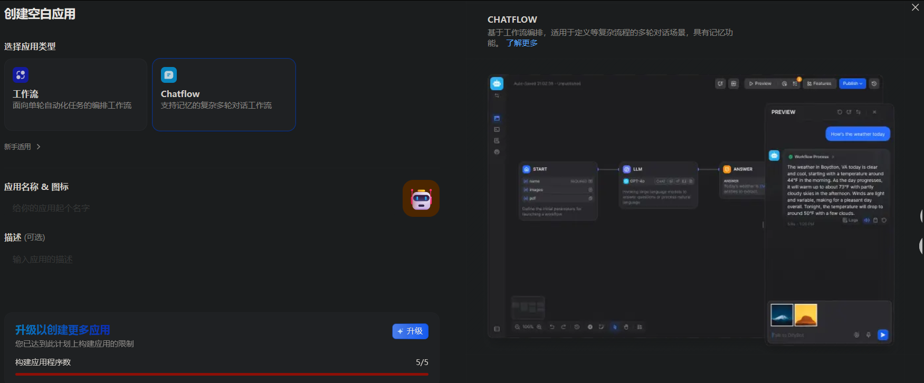Select the Chatflow app type card

pyautogui.click(x=224, y=94)
